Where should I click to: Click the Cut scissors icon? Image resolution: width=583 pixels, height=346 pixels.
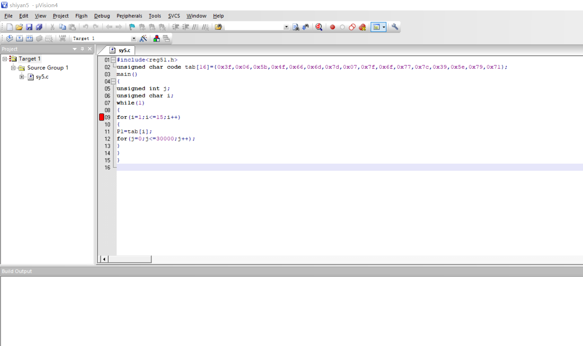tap(52, 27)
